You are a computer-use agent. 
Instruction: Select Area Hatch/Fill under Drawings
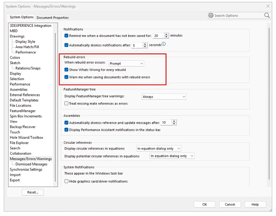[27, 47]
